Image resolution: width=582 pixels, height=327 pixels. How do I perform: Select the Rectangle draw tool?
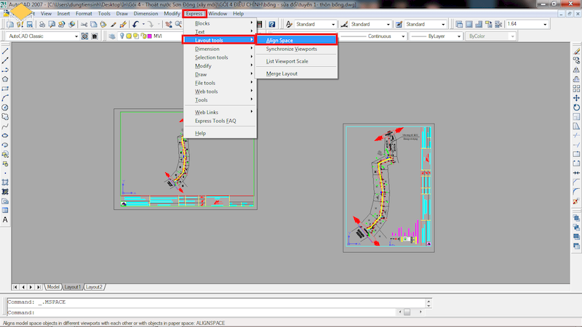5,89
